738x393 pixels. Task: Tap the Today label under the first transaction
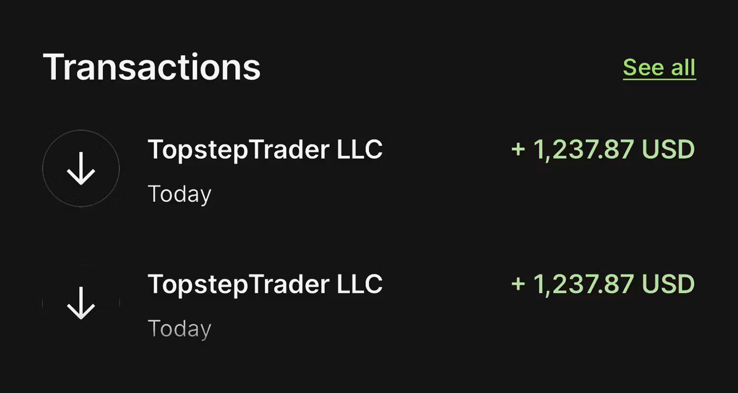point(180,194)
